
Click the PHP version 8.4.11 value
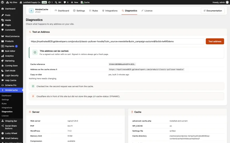[x=70, y=126]
